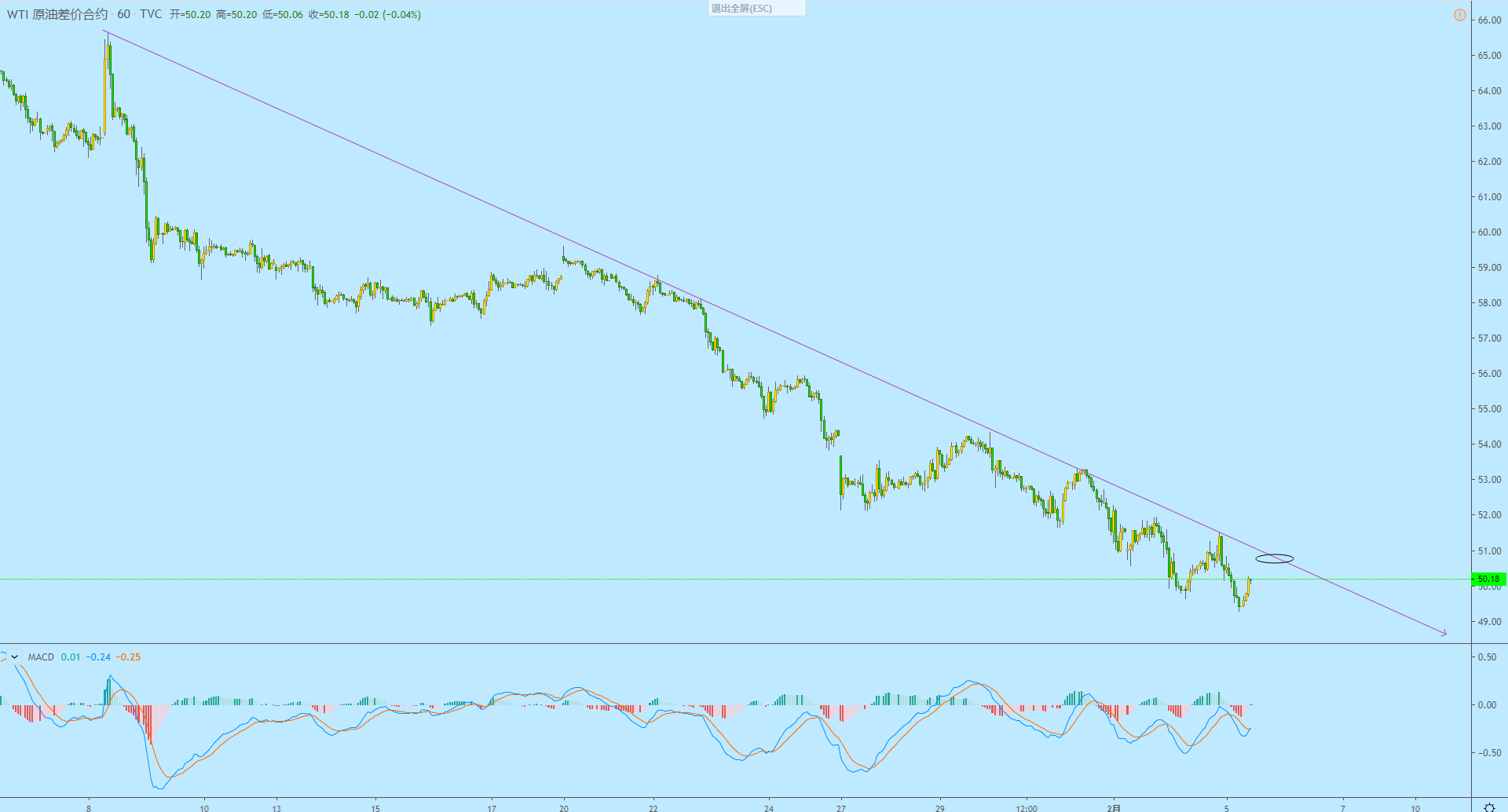1508x812 pixels.
Task: Click the 15 date label on time axis
Action: tap(375, 808)
